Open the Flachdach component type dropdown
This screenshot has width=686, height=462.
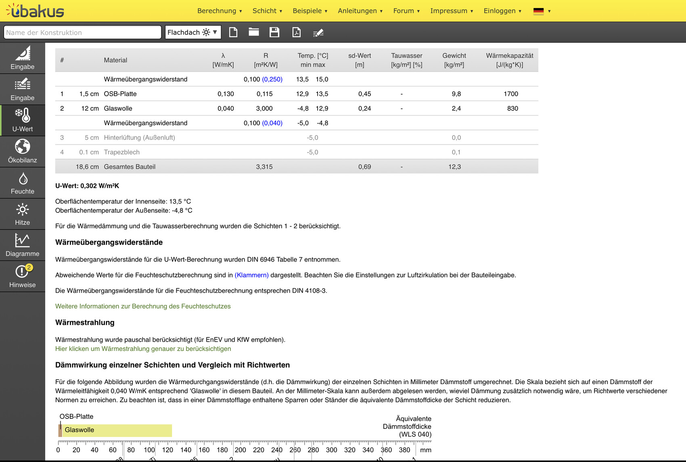(x=193, y=32)
